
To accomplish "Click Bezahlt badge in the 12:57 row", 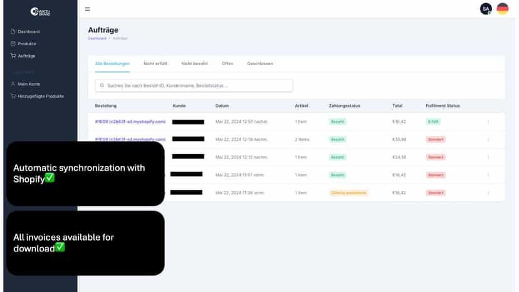I will (x=337, y=122).
